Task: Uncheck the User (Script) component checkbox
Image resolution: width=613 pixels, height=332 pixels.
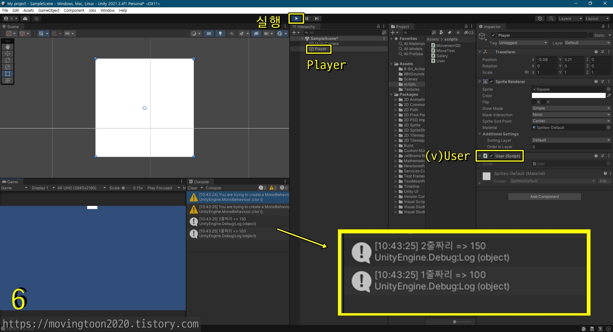Action: point(491,156)
